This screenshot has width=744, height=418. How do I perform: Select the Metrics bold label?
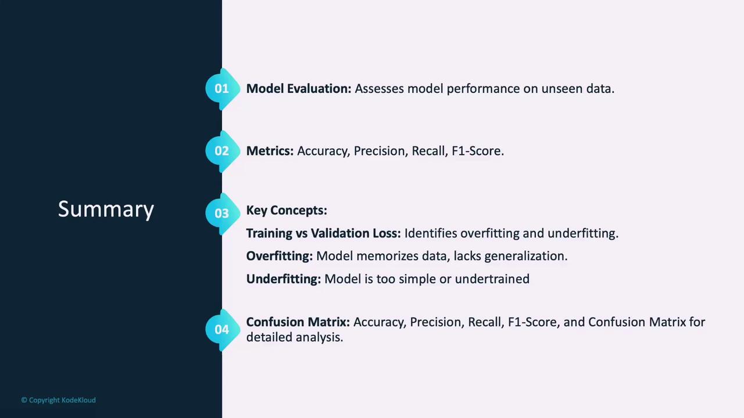point(270,151)
